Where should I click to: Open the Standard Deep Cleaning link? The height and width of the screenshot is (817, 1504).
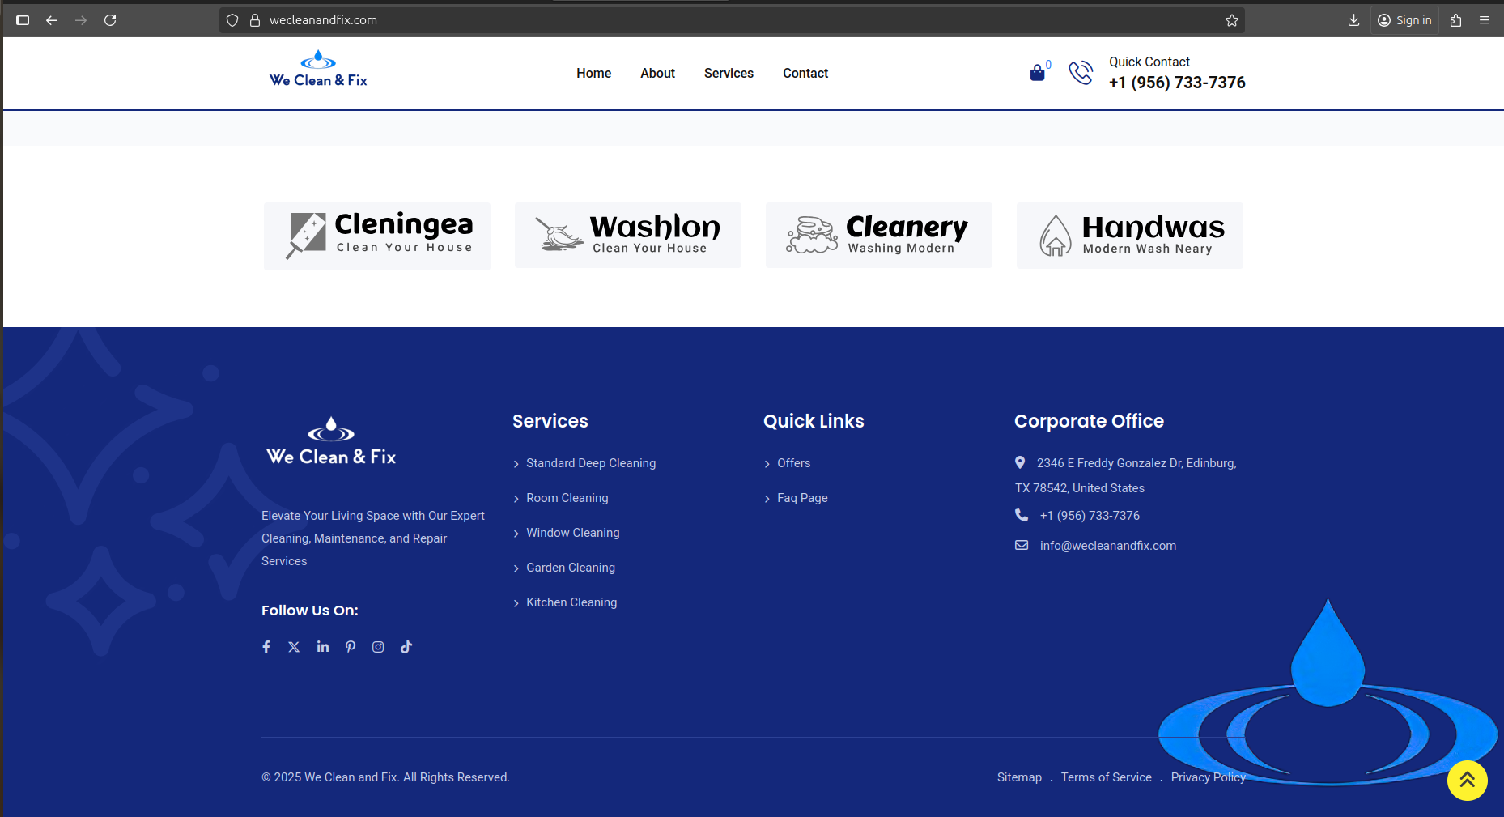(590, 463)
